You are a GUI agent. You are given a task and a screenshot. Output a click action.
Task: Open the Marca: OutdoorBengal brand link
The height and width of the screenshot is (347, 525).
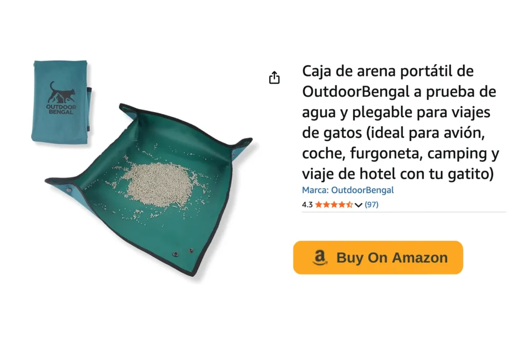[348, 190]
